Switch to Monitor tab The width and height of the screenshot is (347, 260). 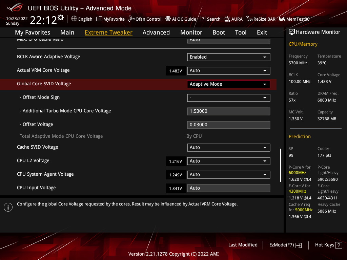tap(191, 32)
